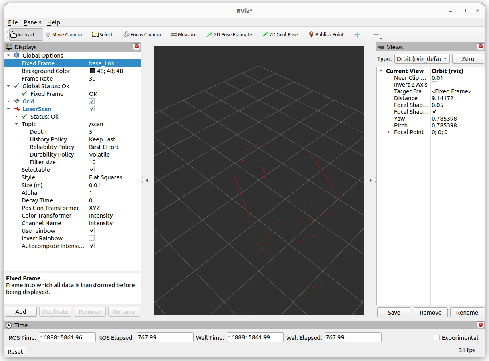Image resolution: width=489 pixels, height=361 pixels.
Task: Check the Experimental time option
Action: tap(437, 338)
